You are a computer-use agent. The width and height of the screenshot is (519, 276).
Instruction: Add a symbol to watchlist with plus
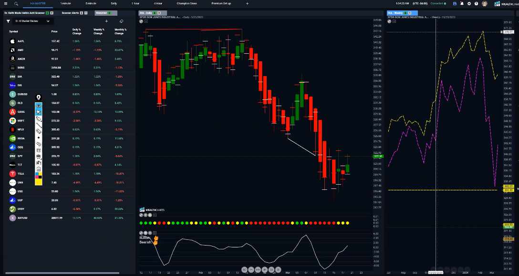pyautogui.click(x=106, y=21)
